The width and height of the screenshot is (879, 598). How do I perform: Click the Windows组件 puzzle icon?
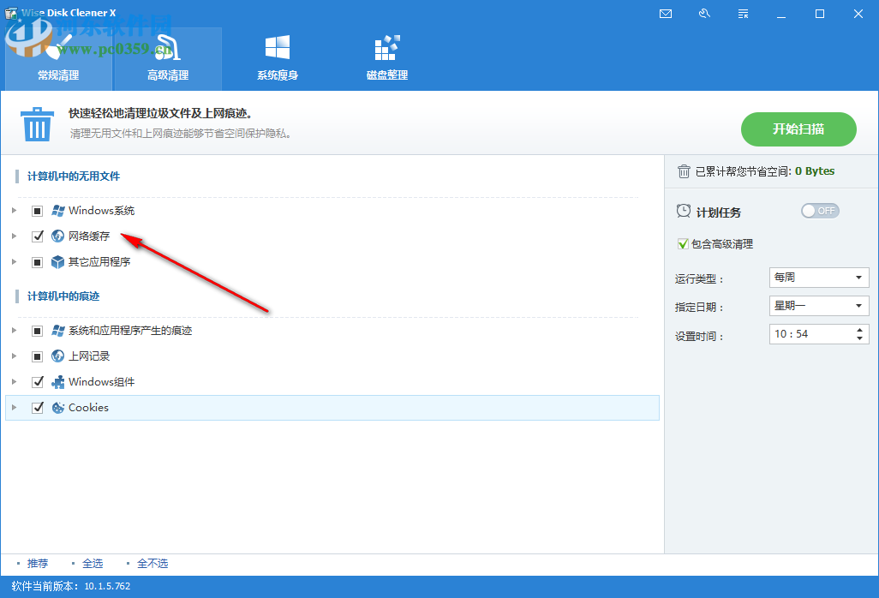pos(57,381)
